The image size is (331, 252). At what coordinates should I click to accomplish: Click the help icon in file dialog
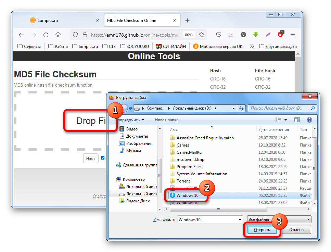(309, 120)
